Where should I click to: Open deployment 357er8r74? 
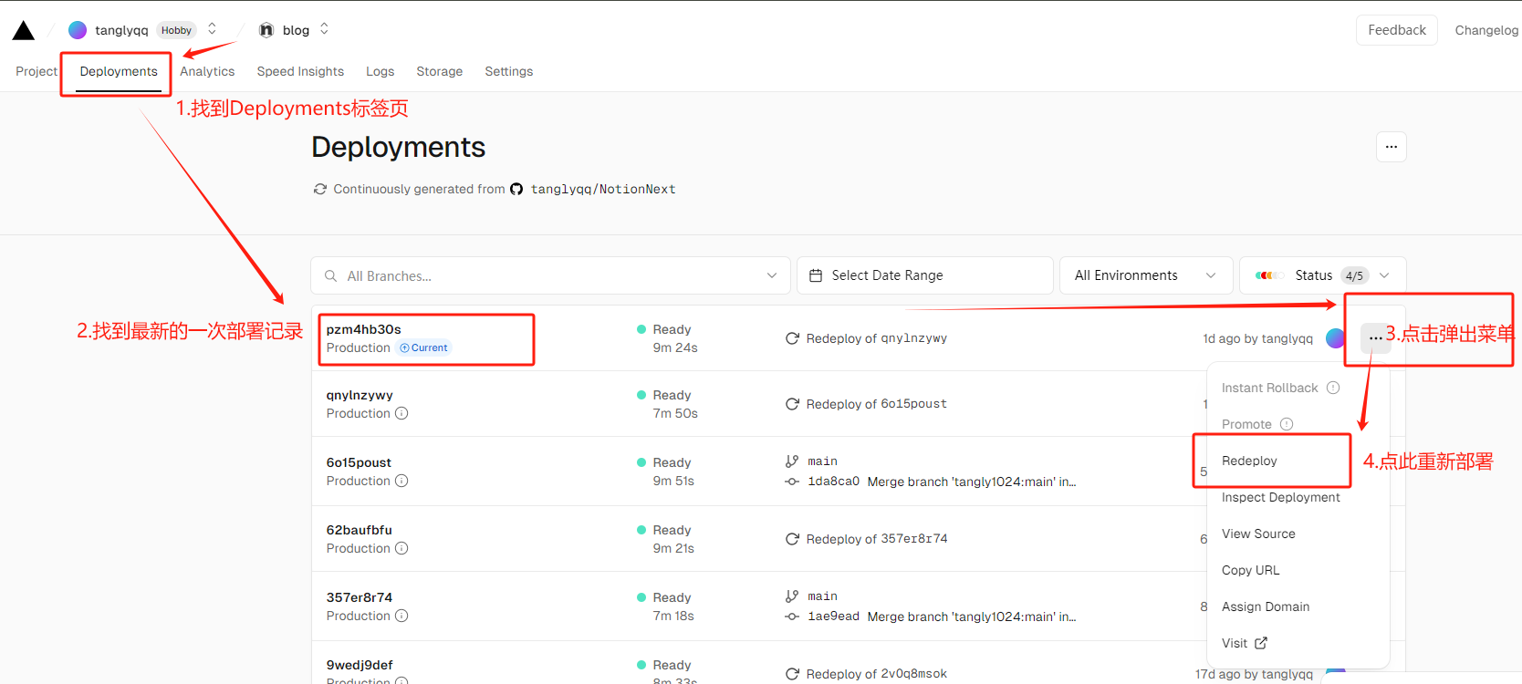click(360, 597)
